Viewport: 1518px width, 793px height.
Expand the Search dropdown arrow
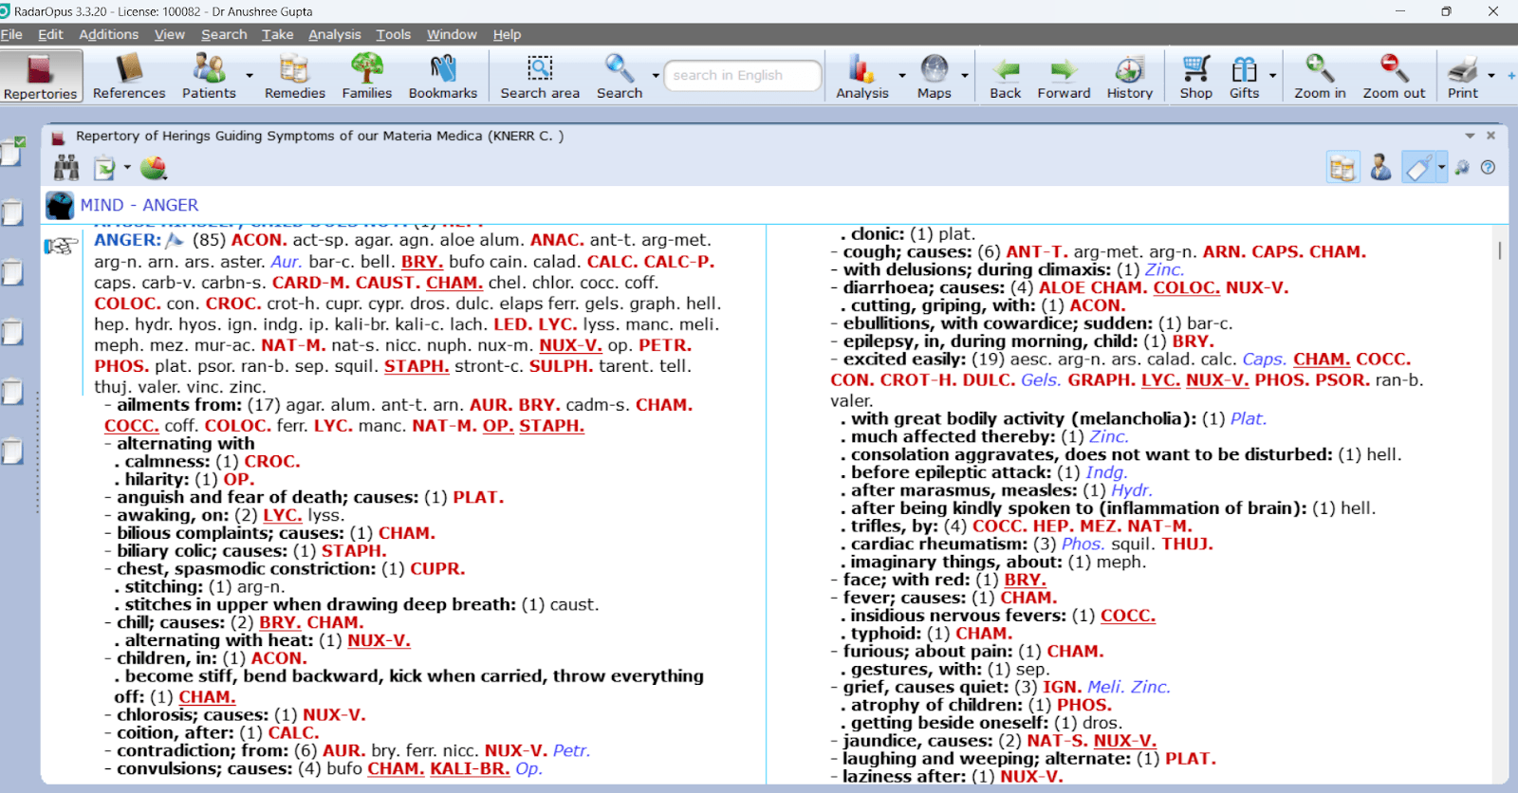(656, 76)
